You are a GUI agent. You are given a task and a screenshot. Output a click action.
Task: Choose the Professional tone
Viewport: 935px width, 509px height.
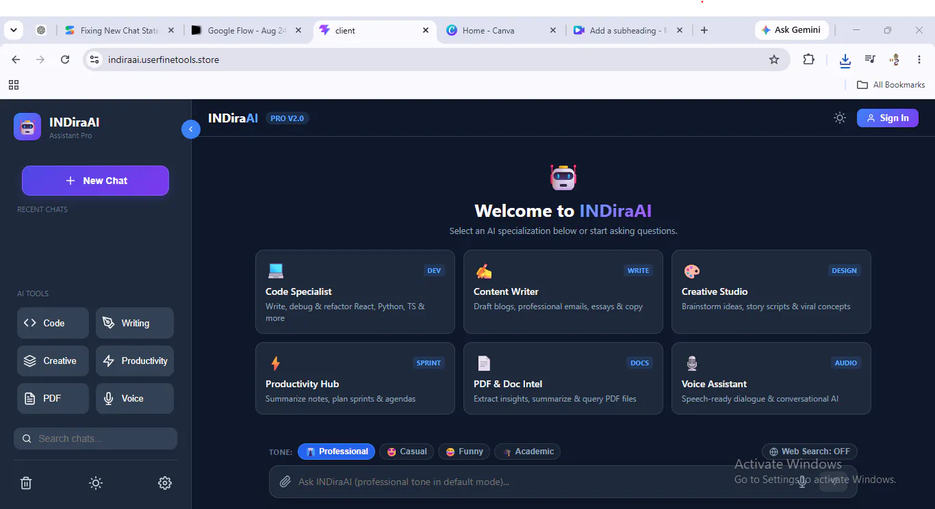[336, 452]
